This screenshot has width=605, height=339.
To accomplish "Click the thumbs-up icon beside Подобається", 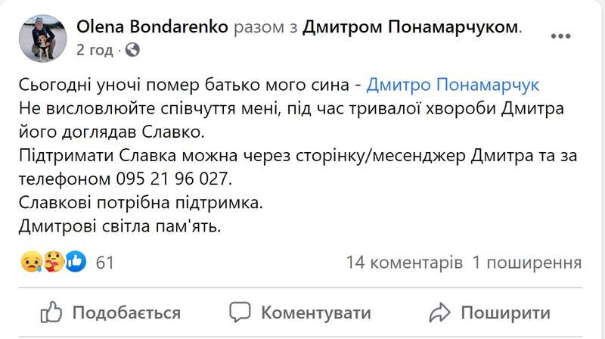I will (51, 312).
